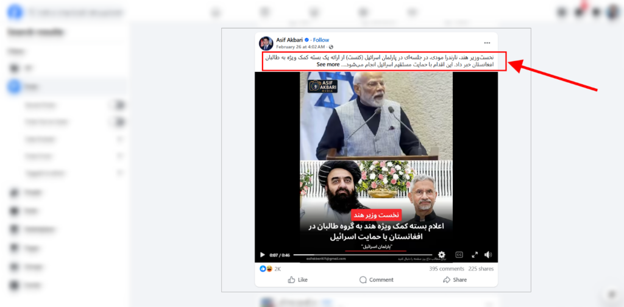Screen dimensions: 624x307
Task: Open the February 26 timestamp link
Action: pyautogui.click(x=300, y=47)
